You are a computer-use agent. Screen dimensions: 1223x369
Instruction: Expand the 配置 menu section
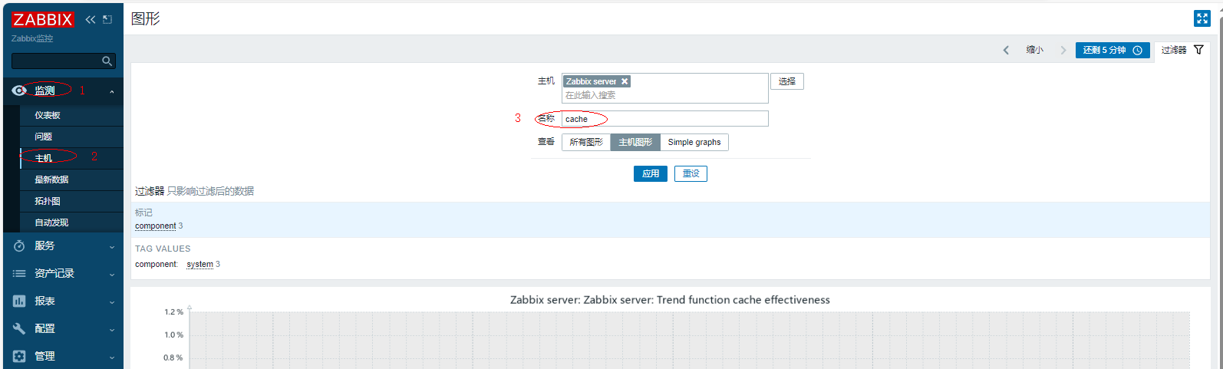click(61, 328)
